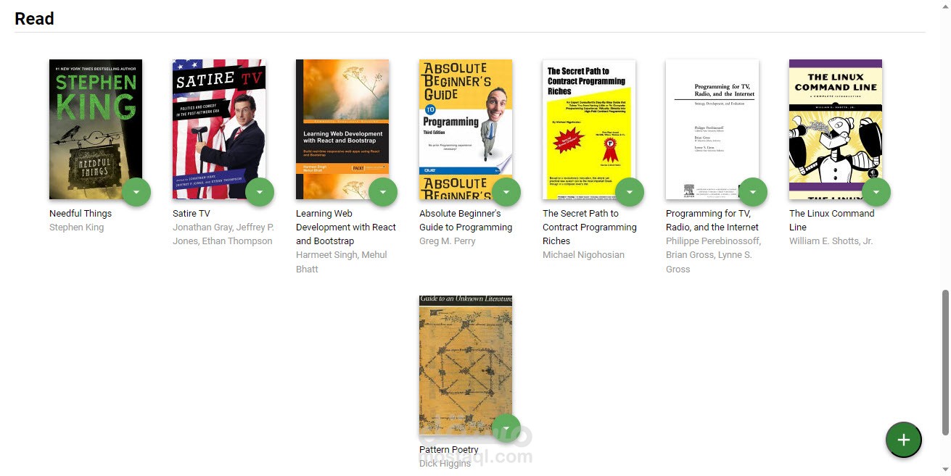Expand the green arrow menu on Pattern Poetry
This screenshot has width=951, height=476.
click(x=506, y=427)
